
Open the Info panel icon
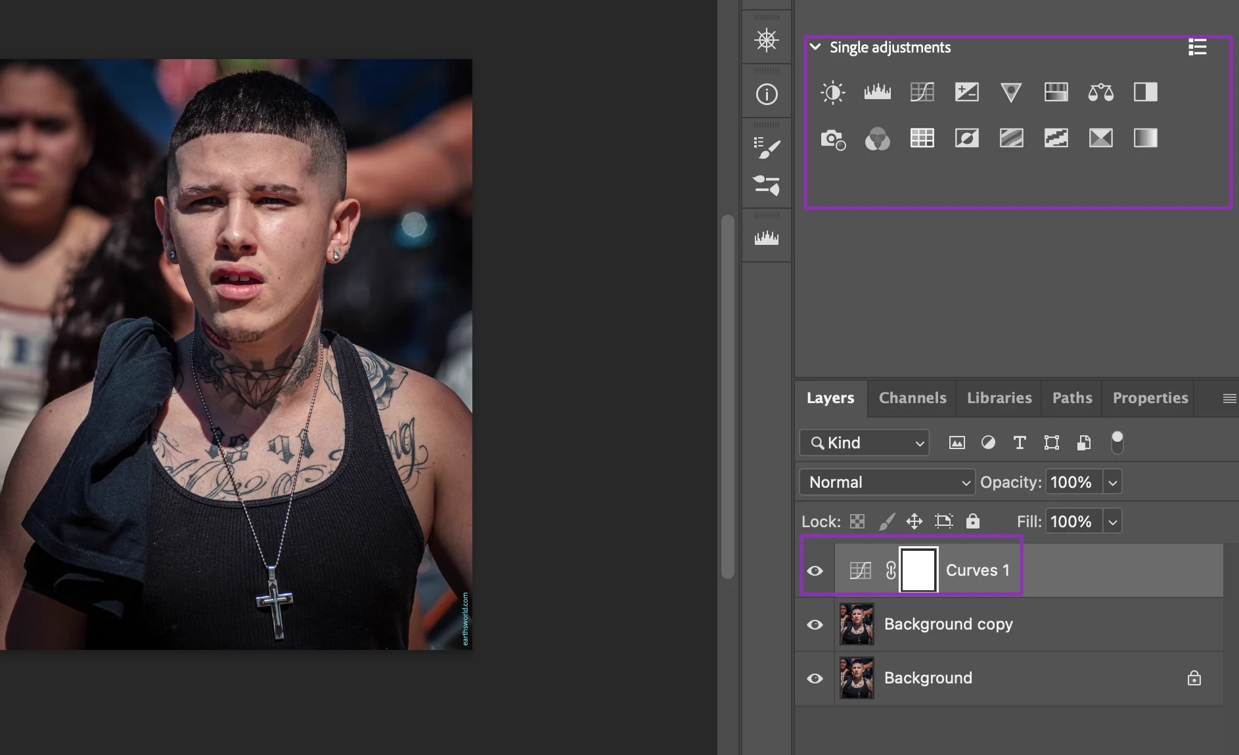[x=767, y=95]
